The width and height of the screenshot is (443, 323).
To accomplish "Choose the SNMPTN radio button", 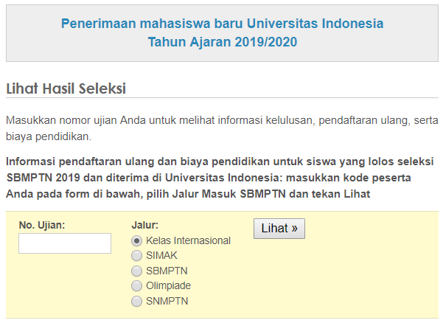I will 136,301.
